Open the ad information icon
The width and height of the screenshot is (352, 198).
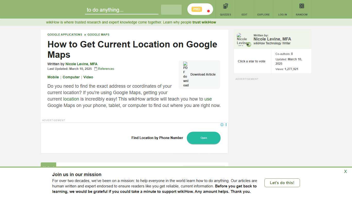[x=222, y=125]
